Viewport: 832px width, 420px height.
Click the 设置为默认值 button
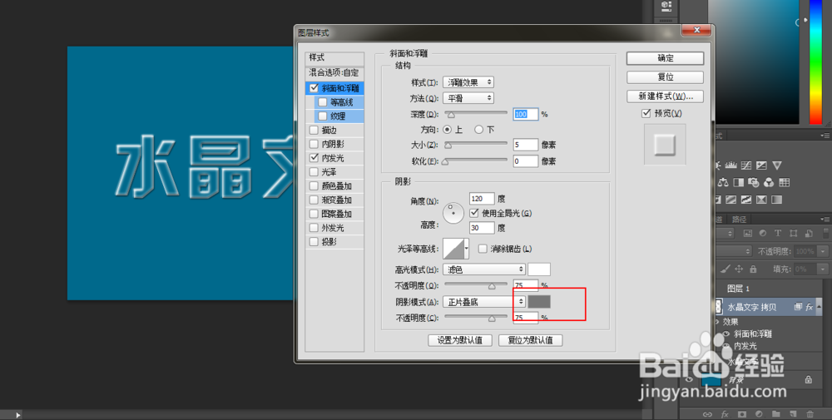459,340
